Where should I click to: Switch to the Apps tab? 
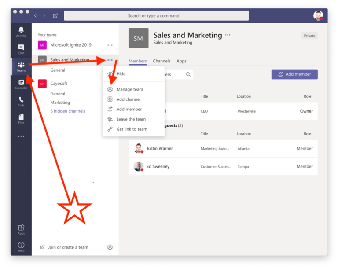pyautogui.click(x=181, y=61)
